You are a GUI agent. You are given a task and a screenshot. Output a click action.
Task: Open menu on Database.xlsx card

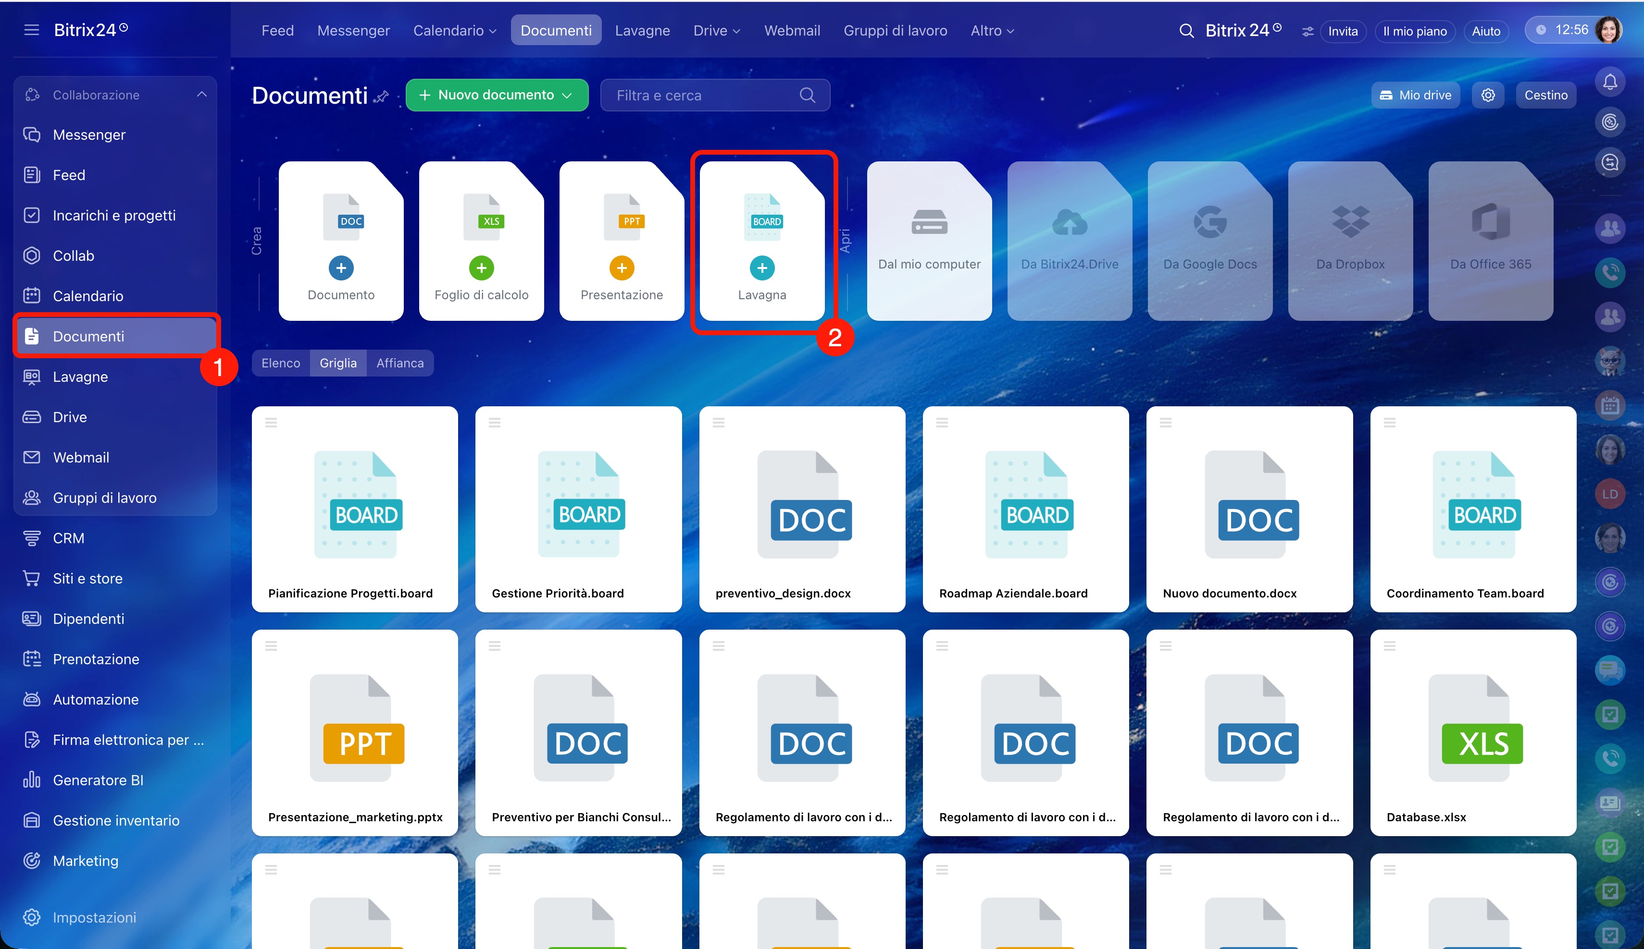pyautogui.click(x=1390, y=646)
